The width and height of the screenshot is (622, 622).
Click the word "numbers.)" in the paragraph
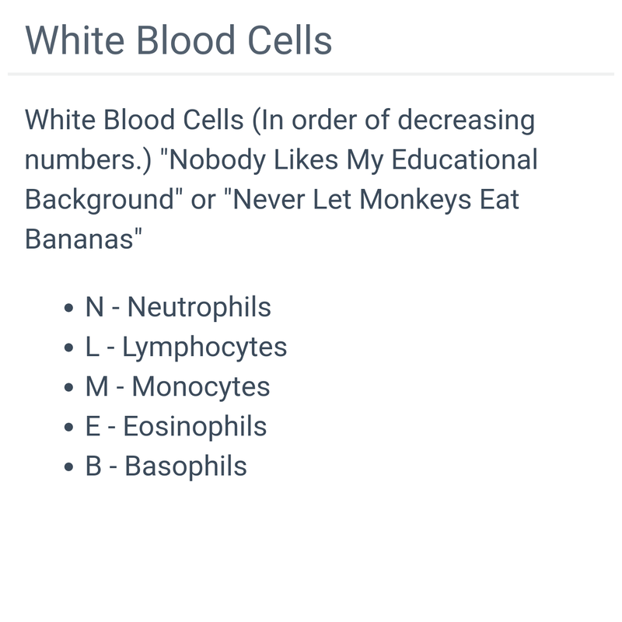[x=87, y=159]
